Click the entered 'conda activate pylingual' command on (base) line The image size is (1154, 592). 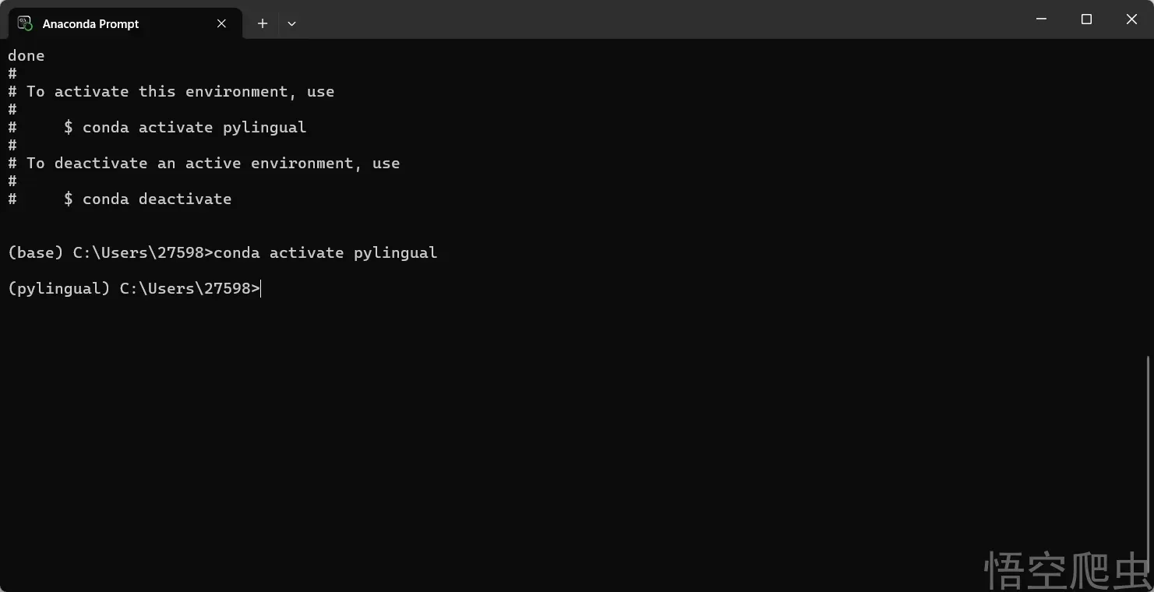325,253
